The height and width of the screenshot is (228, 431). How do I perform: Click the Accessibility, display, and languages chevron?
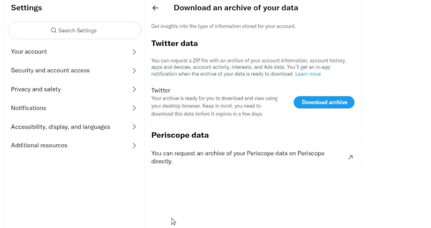(x=134, y=127)
